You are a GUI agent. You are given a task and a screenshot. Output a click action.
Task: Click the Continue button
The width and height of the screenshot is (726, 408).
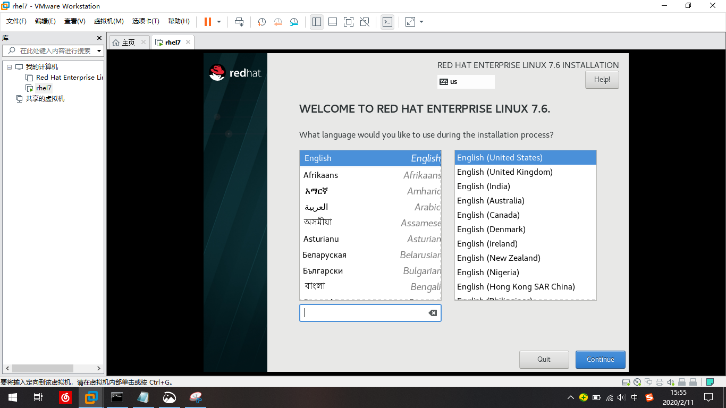click(601, 360)
